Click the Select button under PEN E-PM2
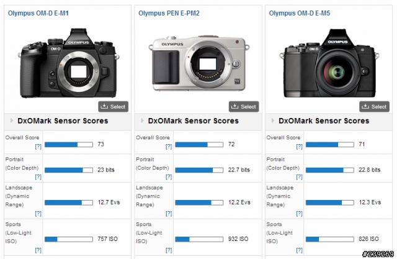Screen dimensions: 397x259 coord(244,107)
